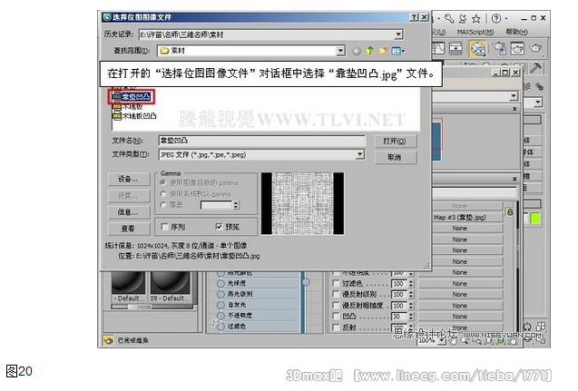This screenshot has width=578, height=391.
Task: Click the None map button beside 凹凸
Action: pyautogui.click(x=460, y=317)
